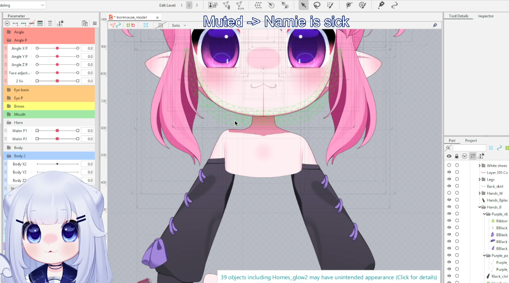The image size is (509, 283).
Task: Click the manual keyform edit icon
Action: (40, 24)
